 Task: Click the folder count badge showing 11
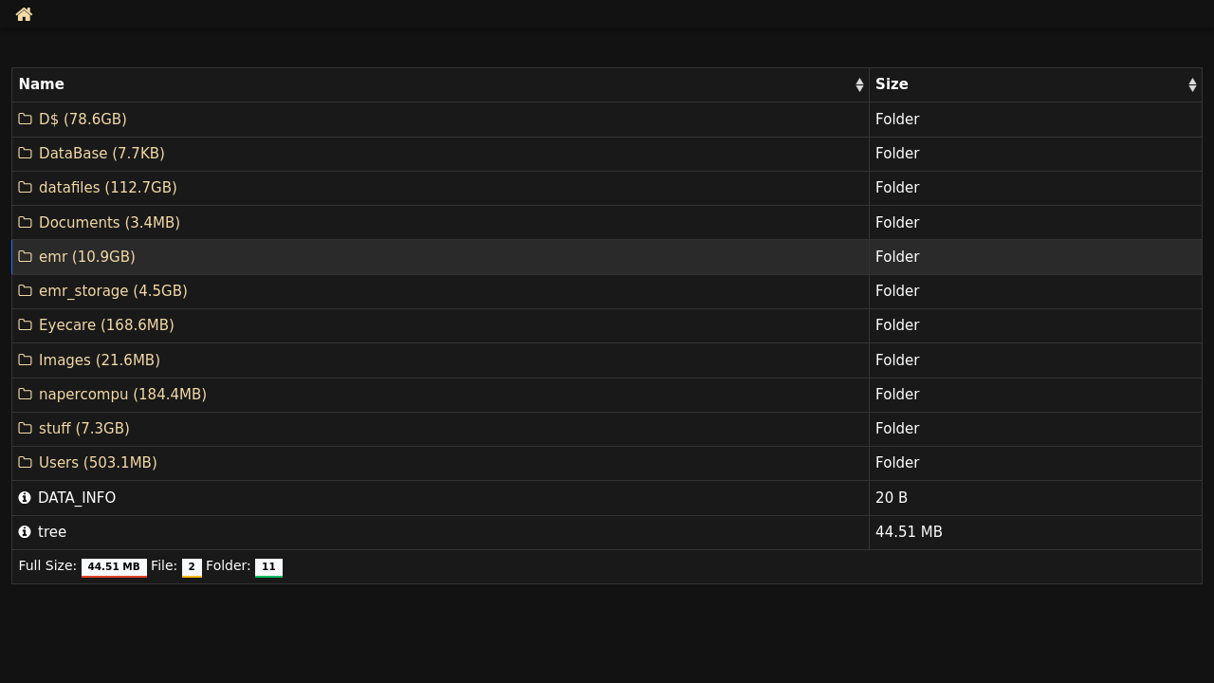[268, 567]
